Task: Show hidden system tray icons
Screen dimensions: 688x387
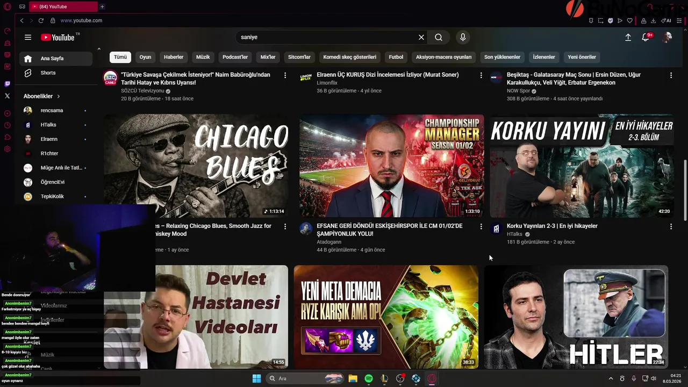Action: [611, 378]
